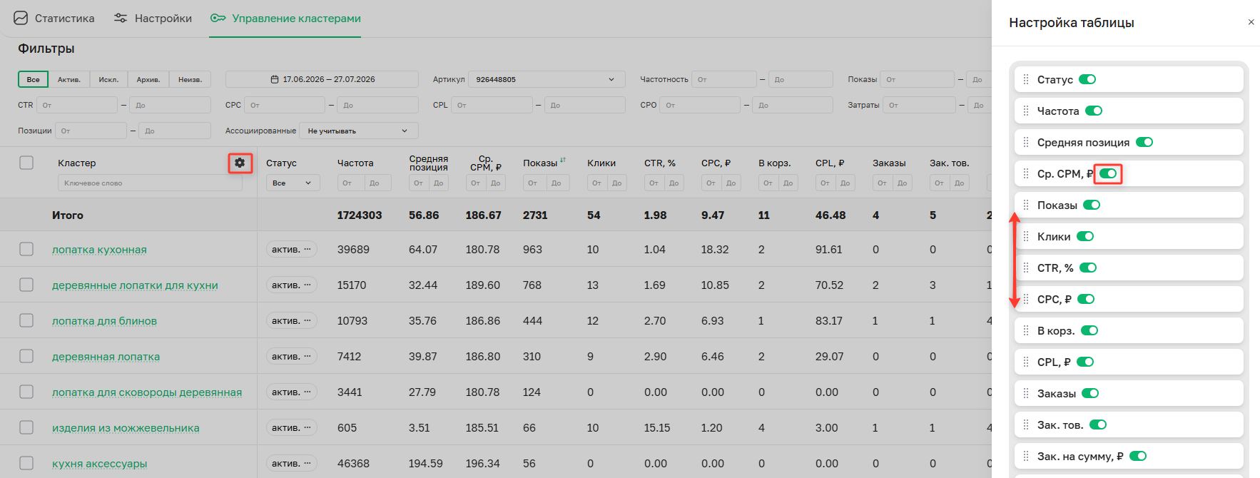Click the drag handle of Статус row
This screenshot has width=1260, height=478.
click(x=1026, y=79)
